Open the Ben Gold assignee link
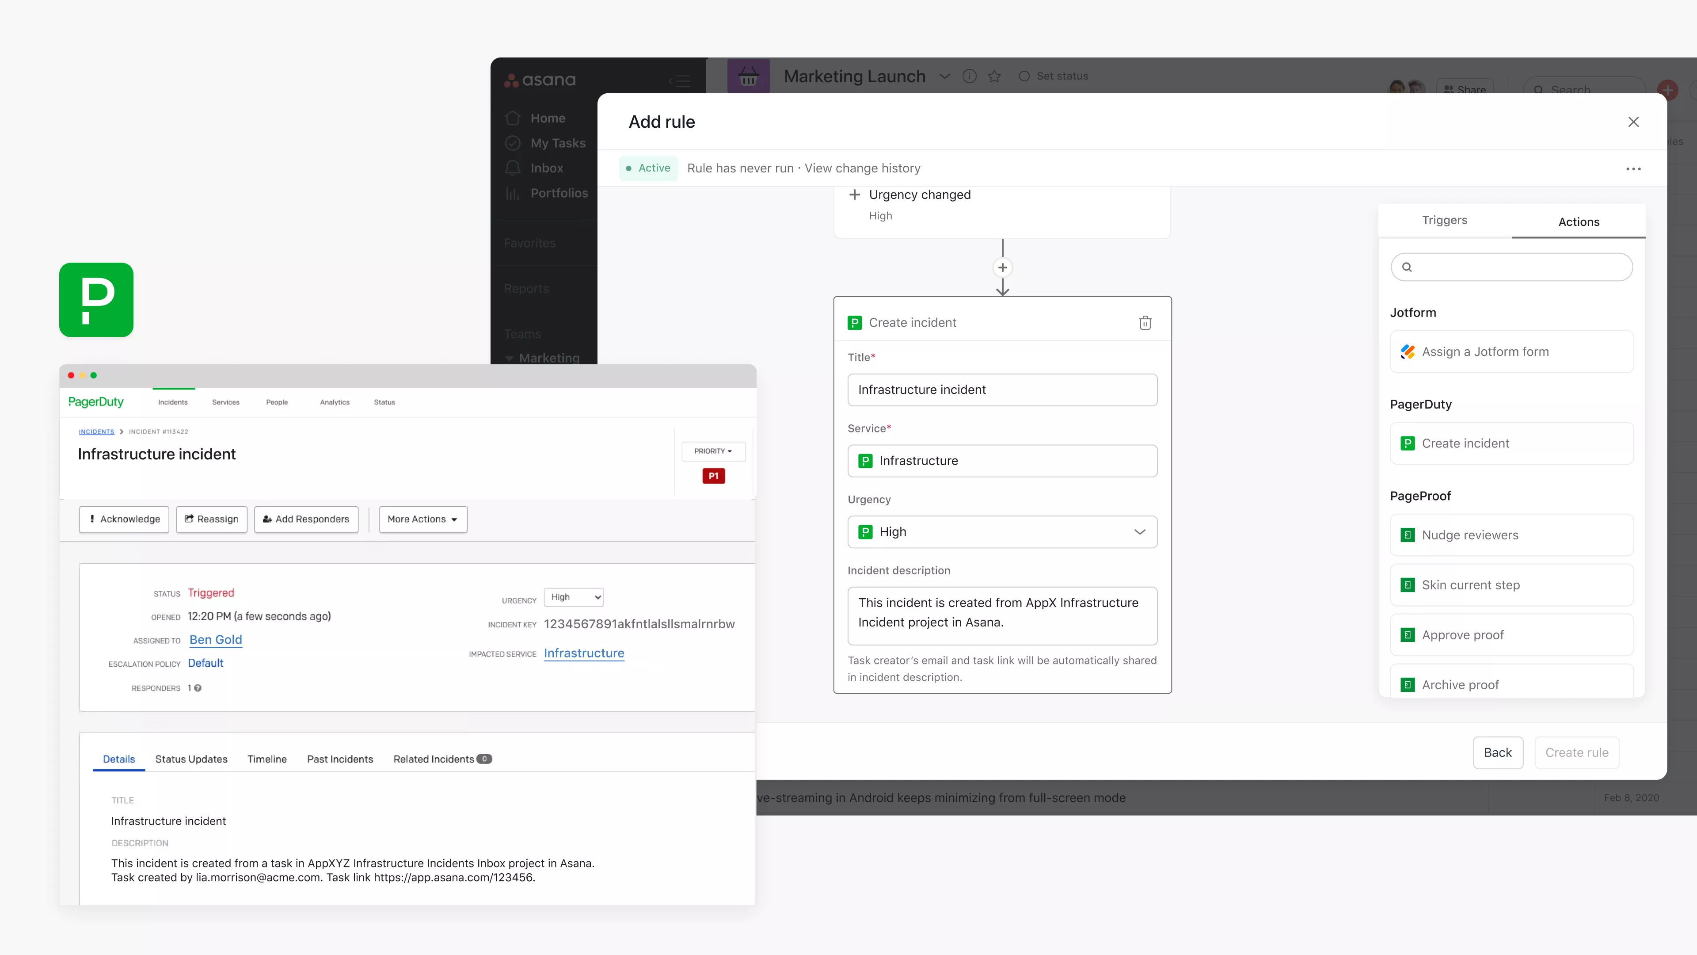The width and height of the screenshot is (1697, 955). pos(215,639)
